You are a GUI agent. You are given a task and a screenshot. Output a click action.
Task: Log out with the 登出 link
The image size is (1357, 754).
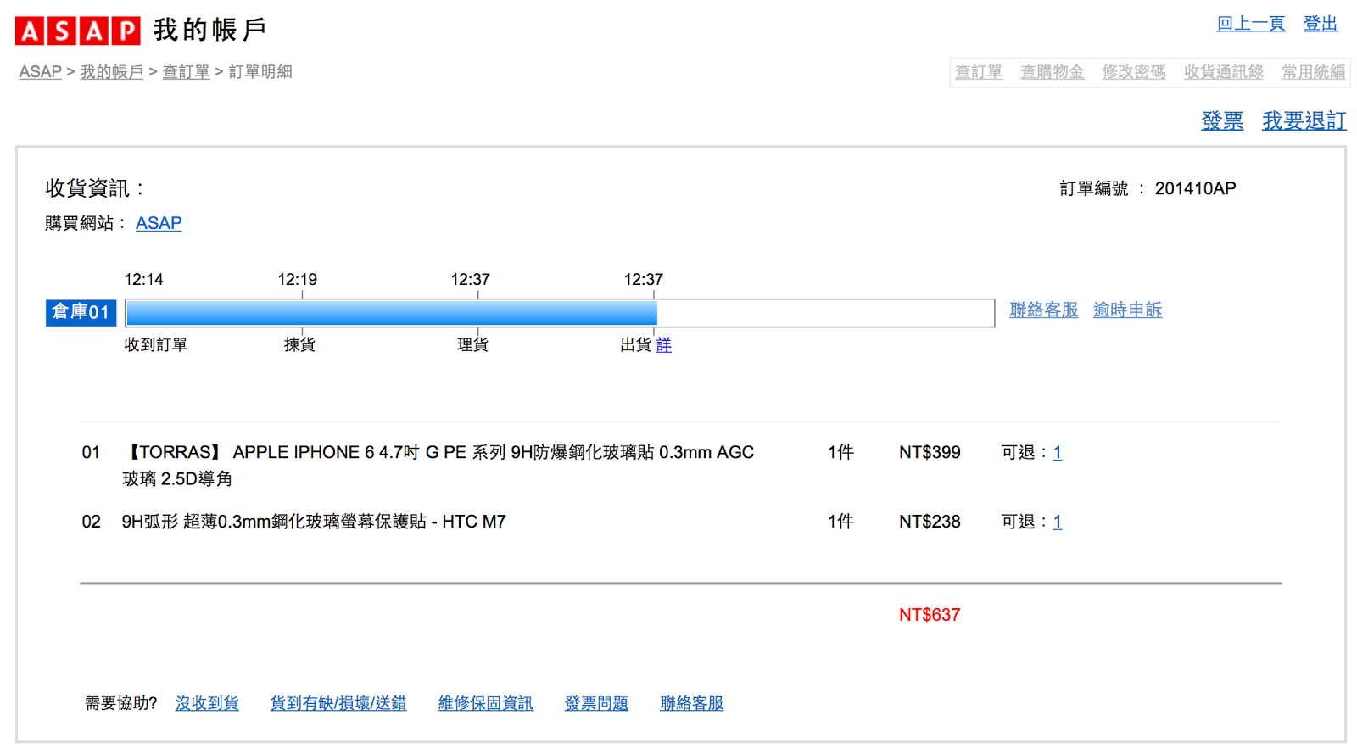click(x=1320, y=24)
